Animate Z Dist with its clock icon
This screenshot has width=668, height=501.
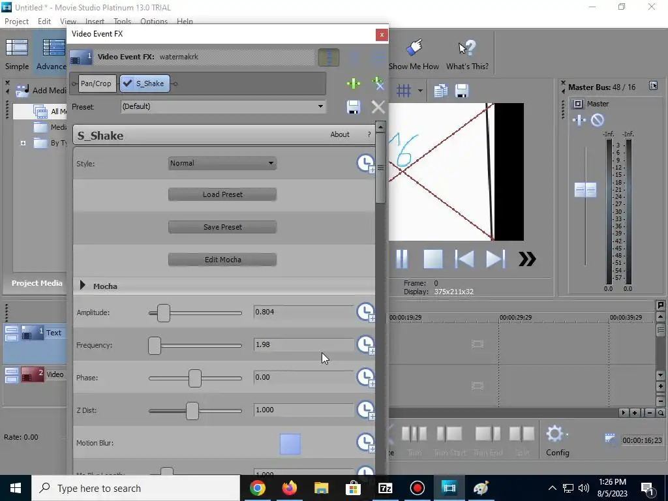[x=365, y=410]
